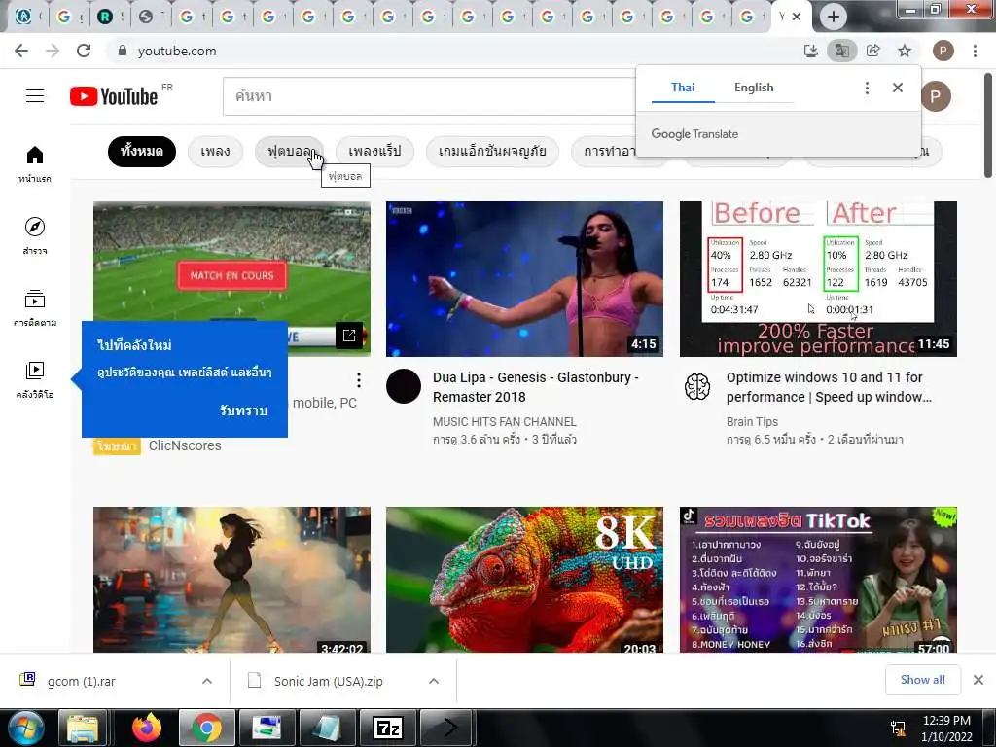The image size is (996, 747).
Task: Open Firefox from the taskbar
Action: pos(147,728)
